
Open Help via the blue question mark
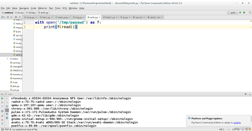click(2, 124)
